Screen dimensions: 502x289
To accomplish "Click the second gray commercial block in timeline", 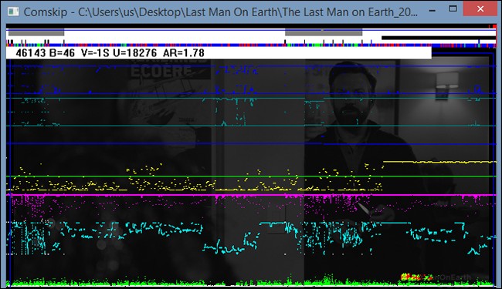I will tap(324, 32).
